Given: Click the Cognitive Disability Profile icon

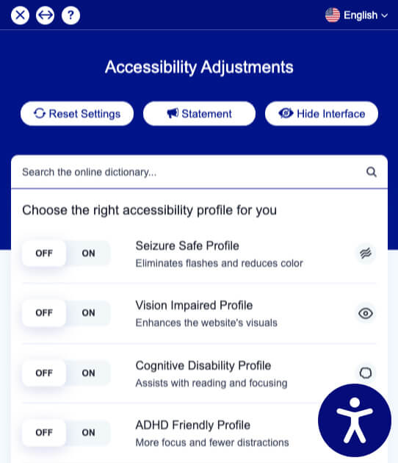Looking at the screenshot, I should [x=366, y=373].
